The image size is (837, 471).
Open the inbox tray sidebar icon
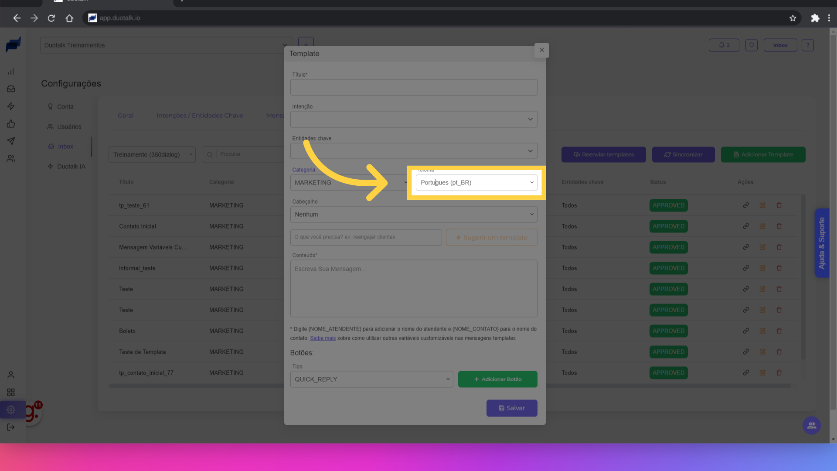[x=11, y=89]
